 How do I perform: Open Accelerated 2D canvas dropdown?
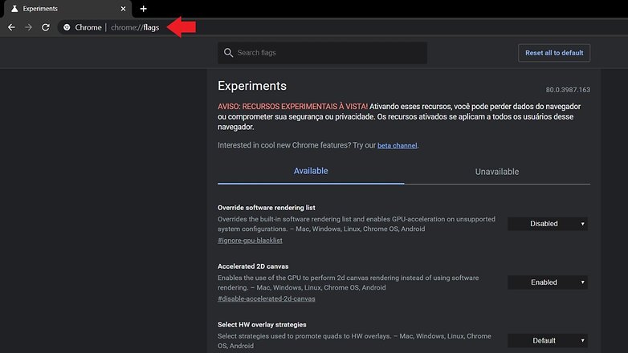[548, 282]
